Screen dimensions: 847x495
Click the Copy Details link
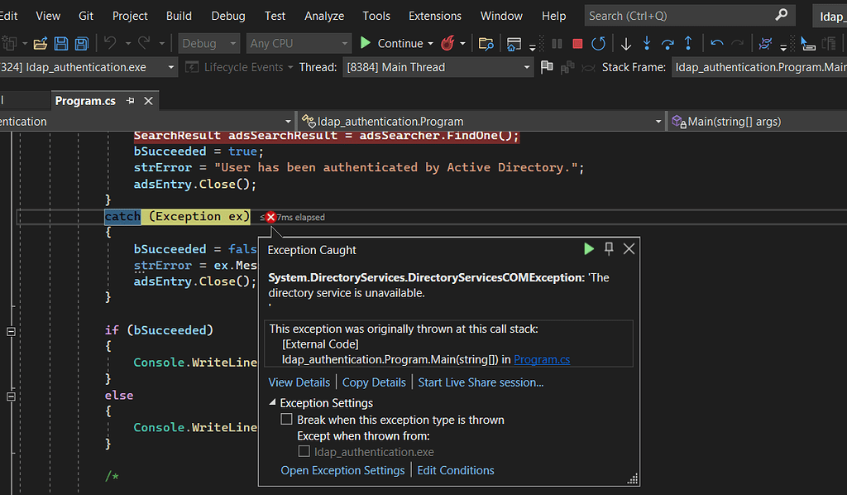374,382
